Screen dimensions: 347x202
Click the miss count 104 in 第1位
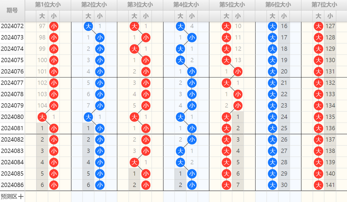[x=42, y=105]
